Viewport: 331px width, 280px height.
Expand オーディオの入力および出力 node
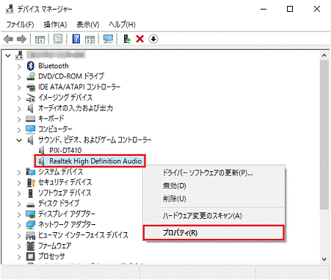[x=19, y=109]
